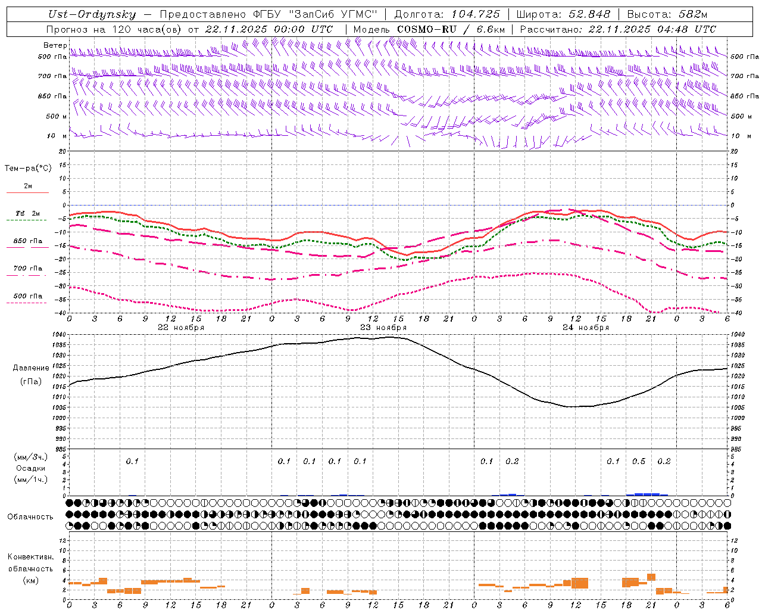Select the (мм/1ч.) hourly precipitation label
The image size is (762, 610).
point(31,480)
